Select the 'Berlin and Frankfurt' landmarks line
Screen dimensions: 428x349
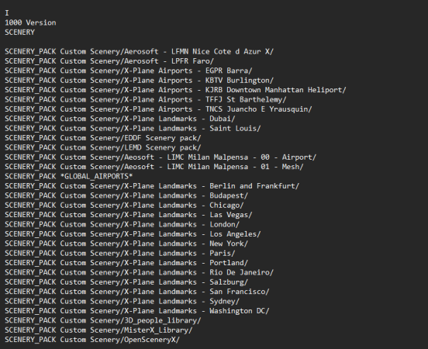coord(152,186)
